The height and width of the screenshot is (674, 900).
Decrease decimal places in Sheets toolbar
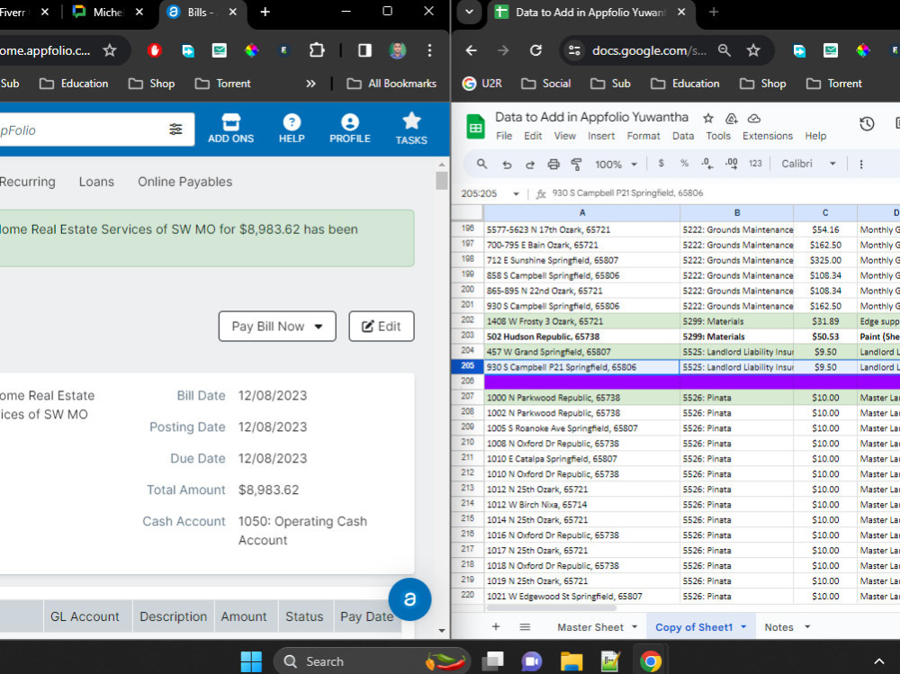(x=707, y=164)
